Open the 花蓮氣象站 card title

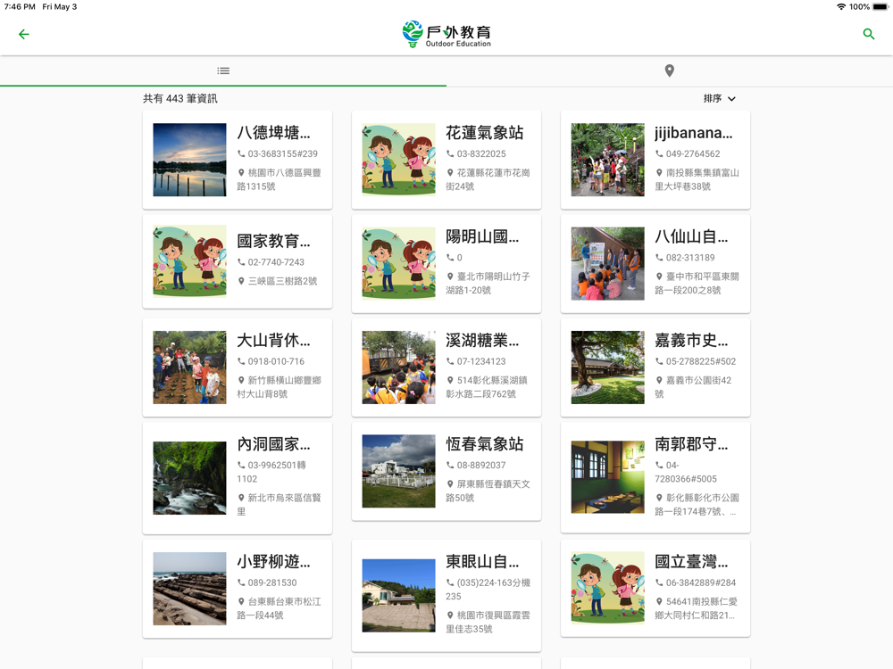coord(485,133)
